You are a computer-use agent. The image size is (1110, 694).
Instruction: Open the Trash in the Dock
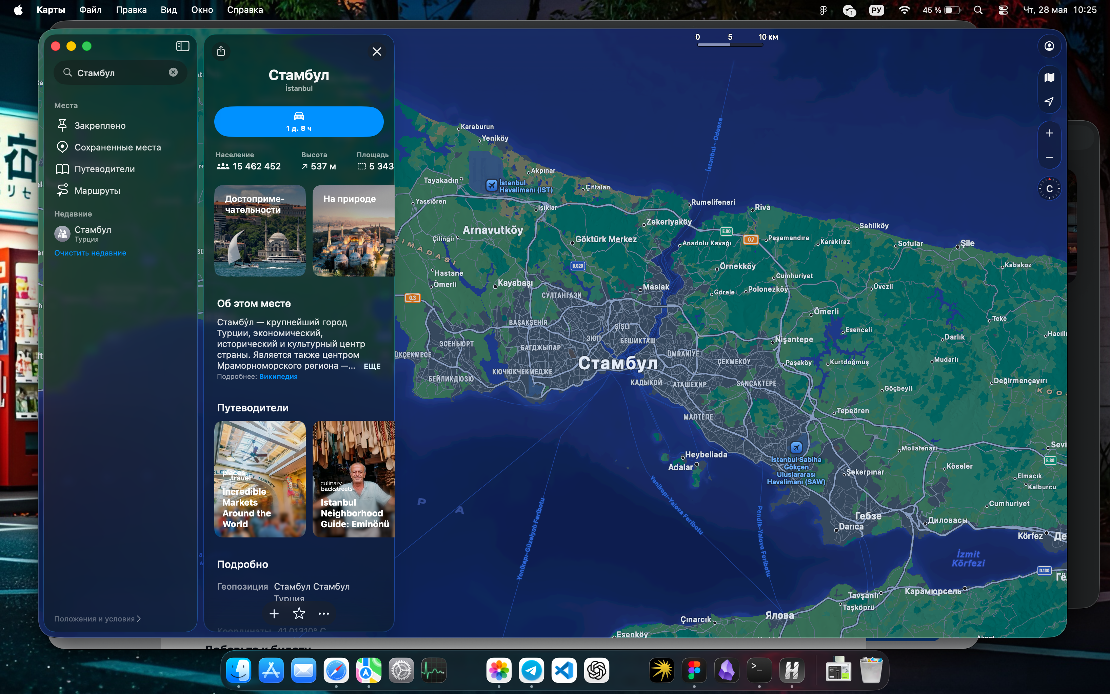click(x=871, y=670)
